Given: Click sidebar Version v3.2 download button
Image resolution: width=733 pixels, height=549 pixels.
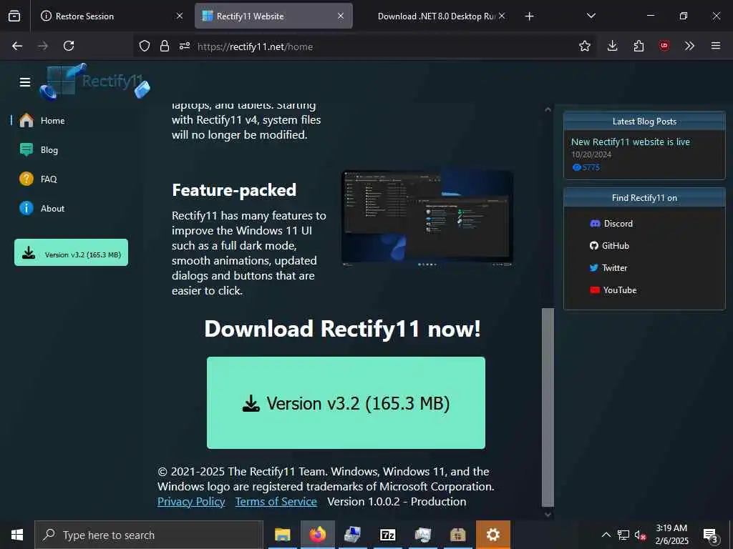Looking at the screenshot, I should pyautogui.click(x=71, y=252).
